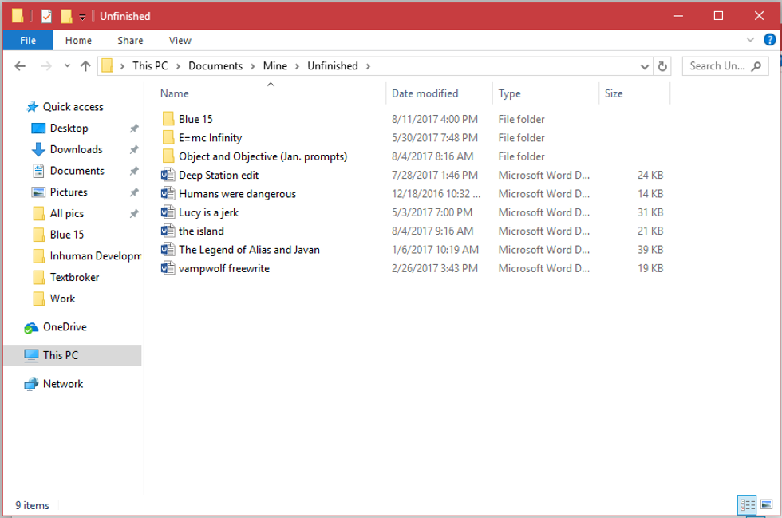
Task: Click the Documents breadcrumb in address bar
Action: coord(215,66)
